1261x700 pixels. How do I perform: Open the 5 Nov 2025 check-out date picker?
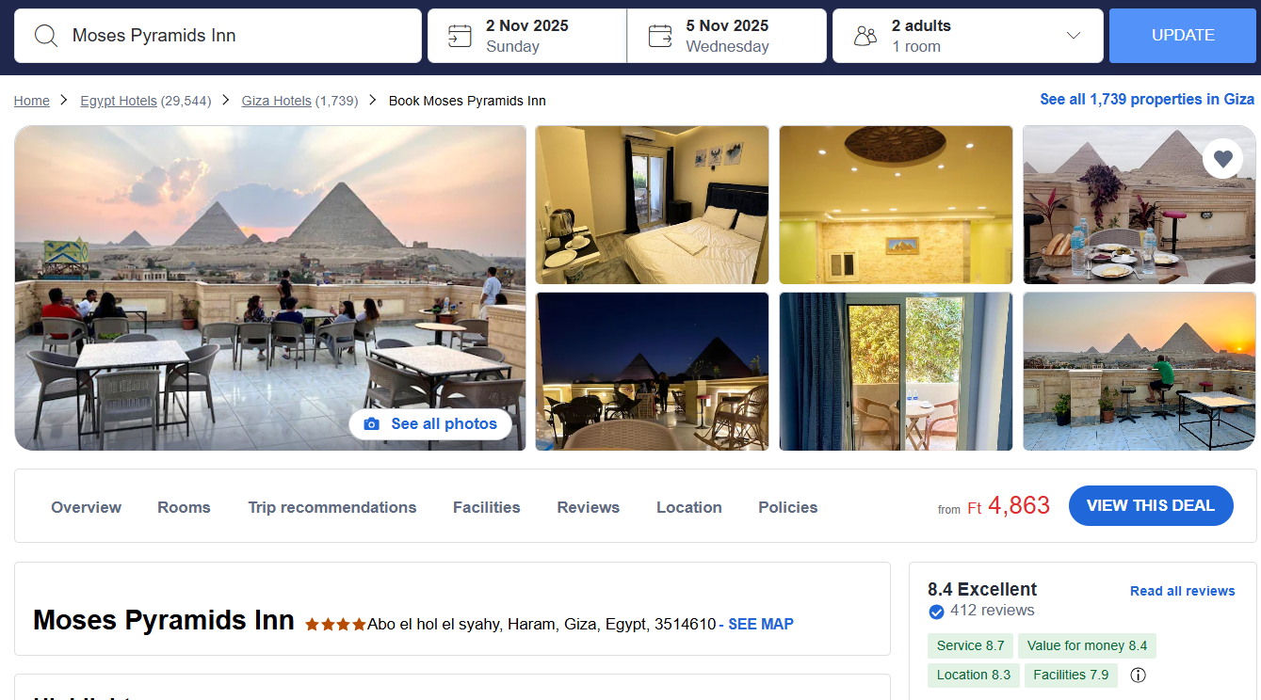tap(727, 36)
